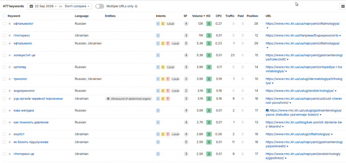
Task: Click the Intents column header
Action: point(161,16)
